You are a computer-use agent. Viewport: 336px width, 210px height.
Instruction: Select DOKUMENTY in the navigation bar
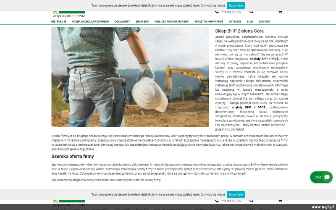tap(122, 22)
